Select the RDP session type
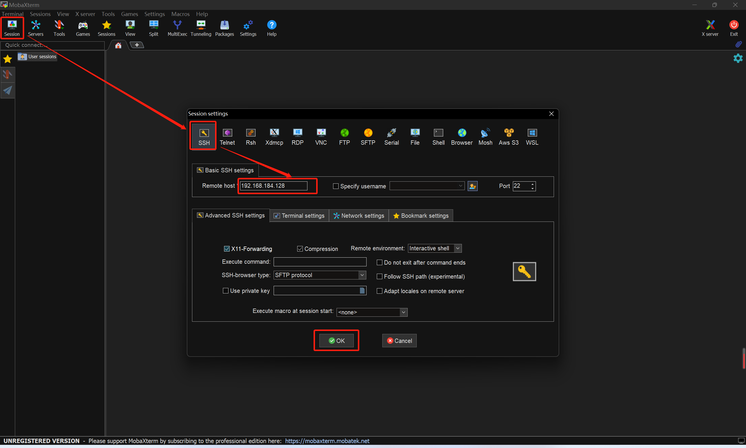The width and height of the screenshot is (746, 448). click(x=298, y=137)
